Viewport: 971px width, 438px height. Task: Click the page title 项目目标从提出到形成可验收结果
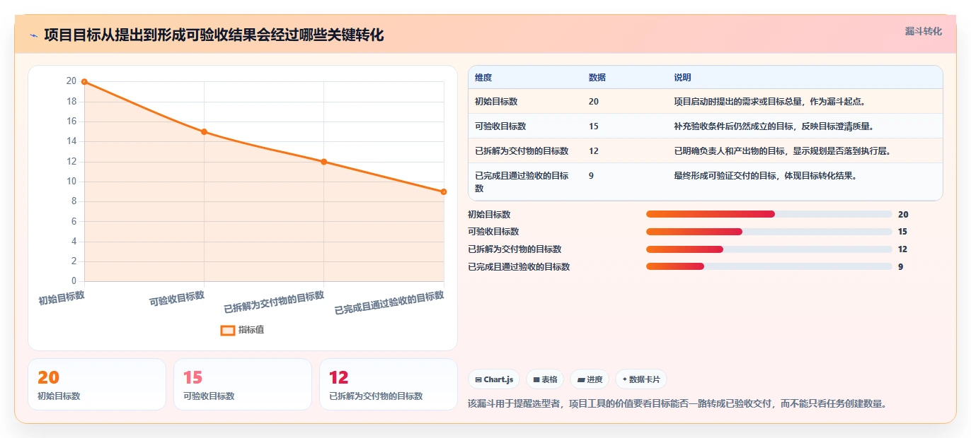pos(214,35)
